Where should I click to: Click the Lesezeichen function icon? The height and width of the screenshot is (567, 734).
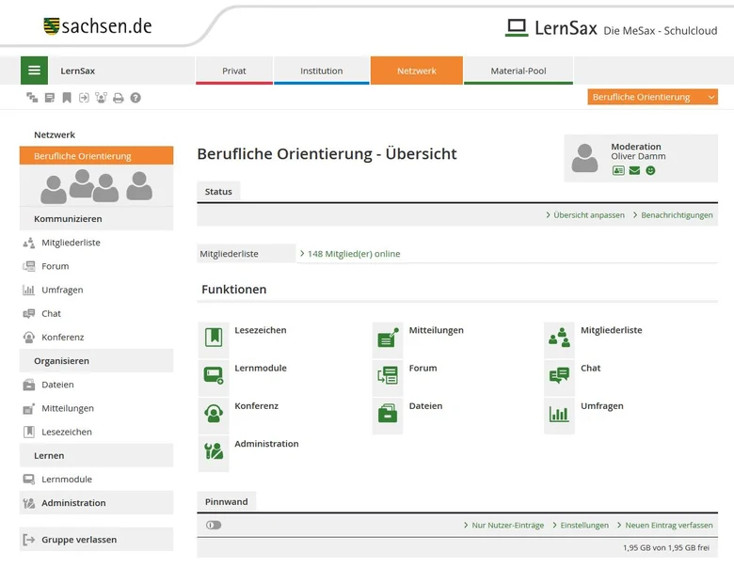tap(214, 338)
